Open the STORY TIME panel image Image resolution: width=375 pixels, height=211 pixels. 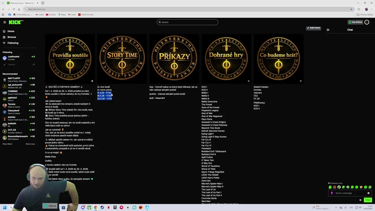pyautogui.click(x=122, y=59)
